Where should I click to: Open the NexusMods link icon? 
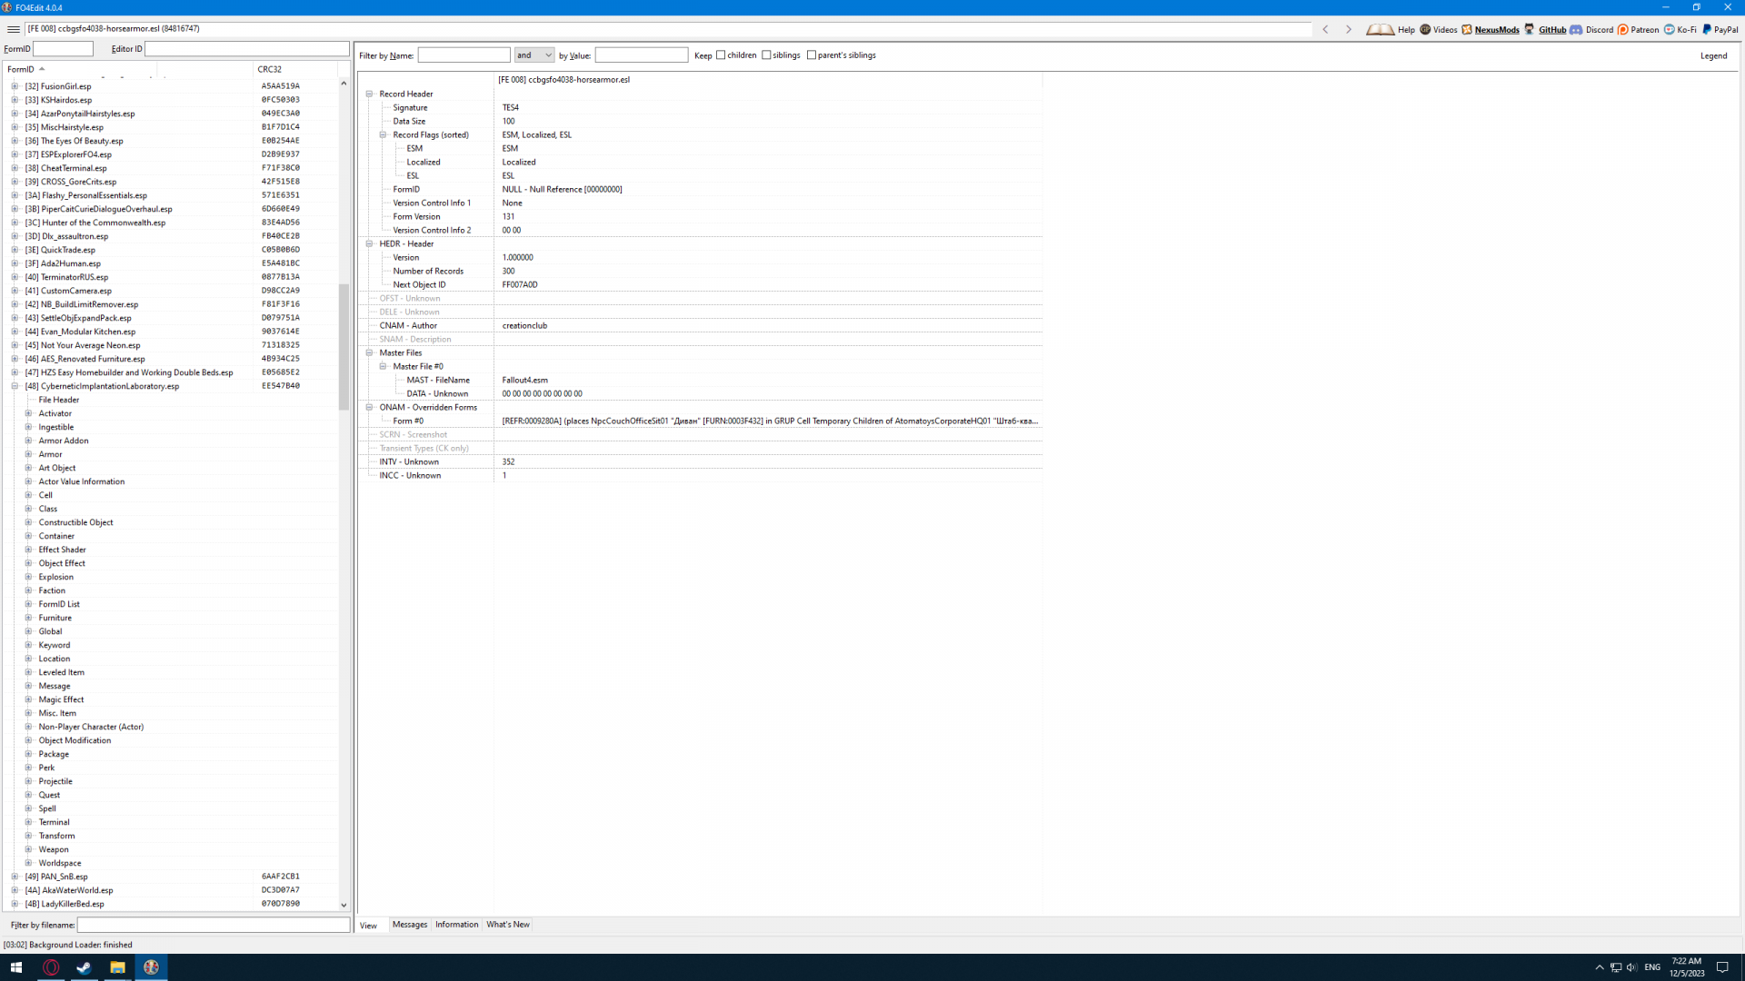point(1467,29)
